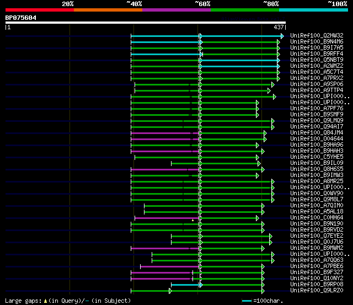
Task: Click UniRef100_A7PBE6 label
Action: point(317,266)
